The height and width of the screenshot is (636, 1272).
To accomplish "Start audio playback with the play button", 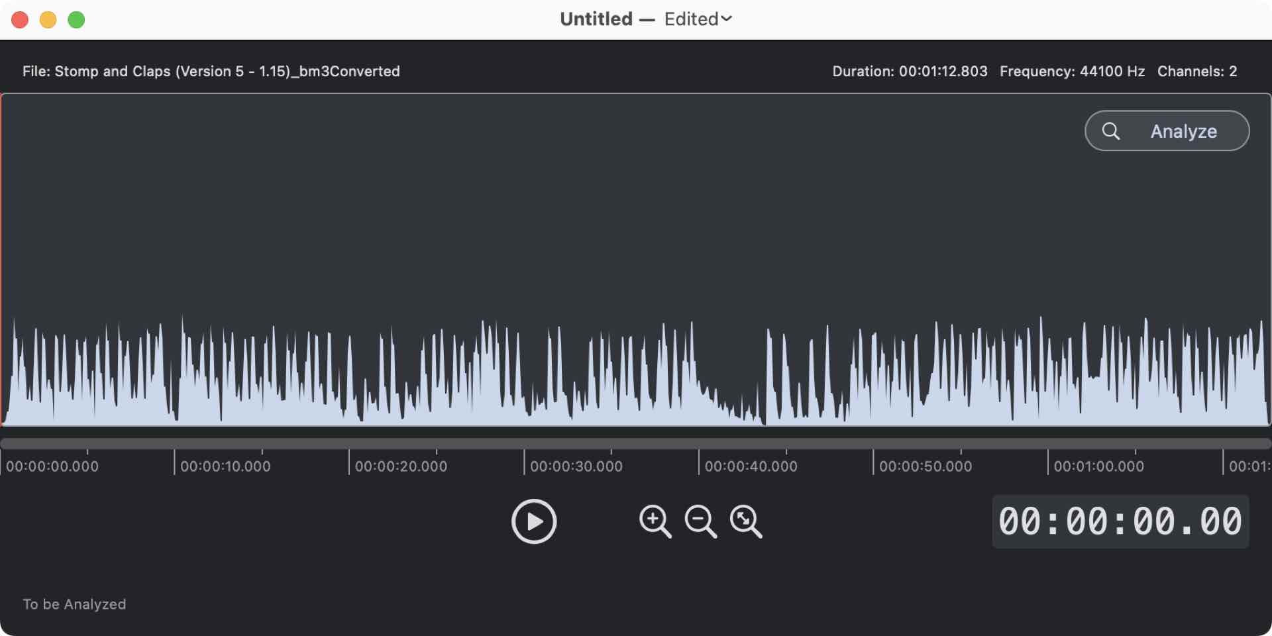I will pyautogui.click(x=534, y=521).
